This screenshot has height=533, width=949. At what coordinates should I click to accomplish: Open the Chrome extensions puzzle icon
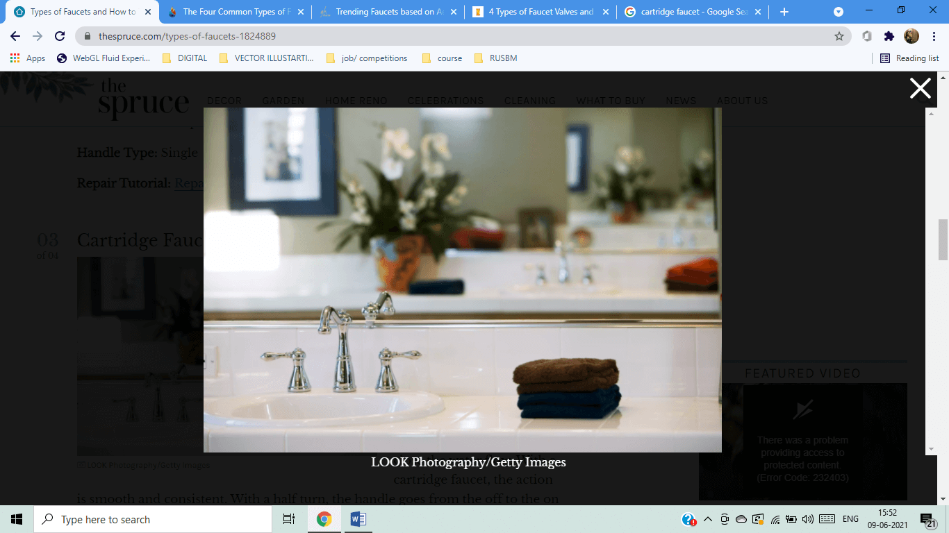click(x=889, y=36)
